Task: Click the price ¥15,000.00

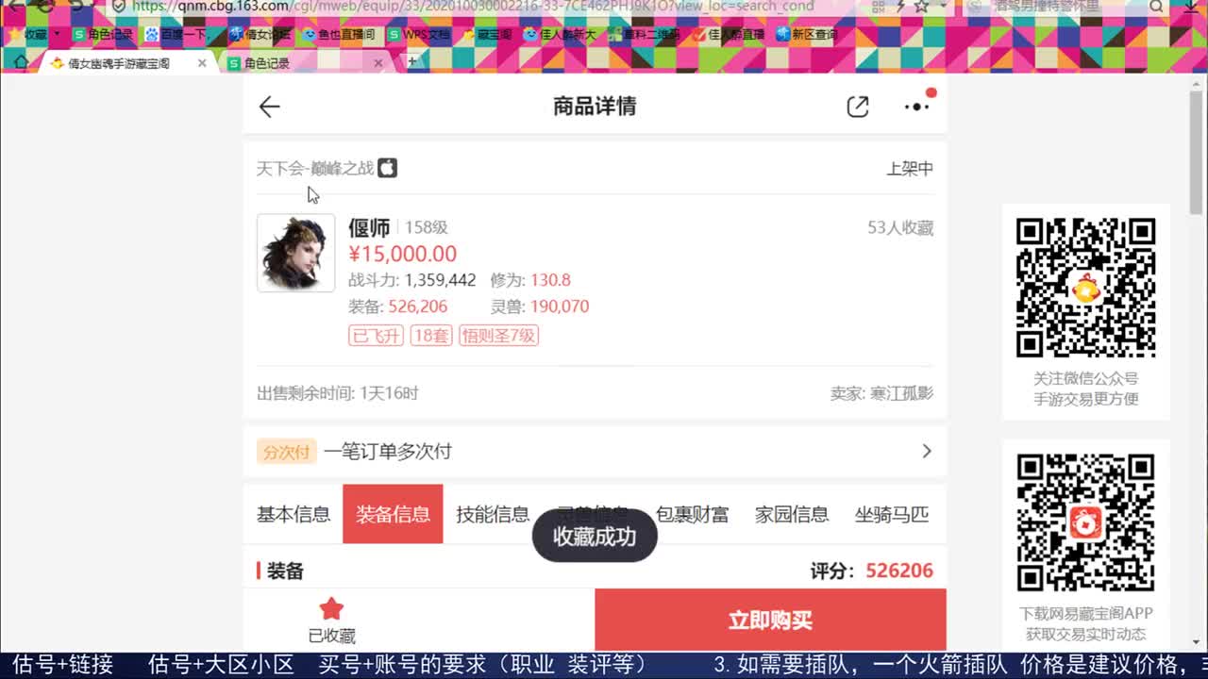Action: point(402,254)
